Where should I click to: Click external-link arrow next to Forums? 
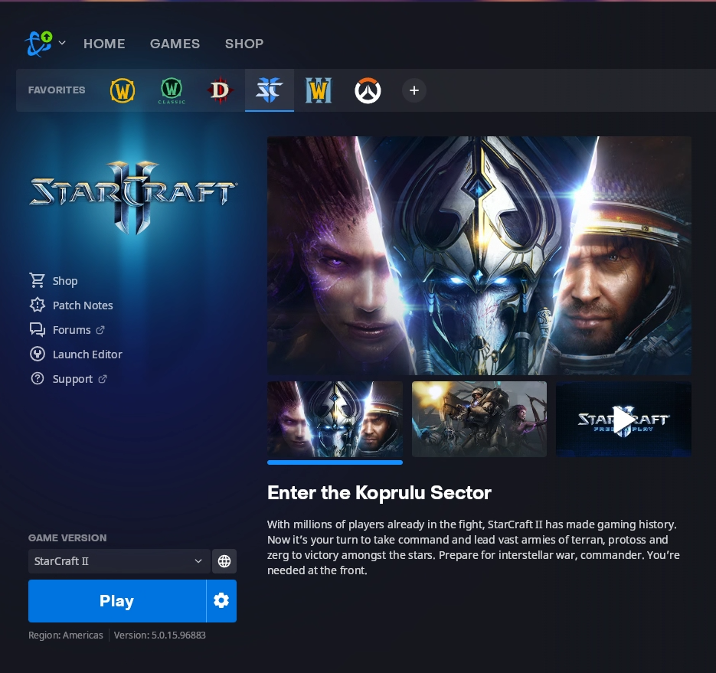100,330
